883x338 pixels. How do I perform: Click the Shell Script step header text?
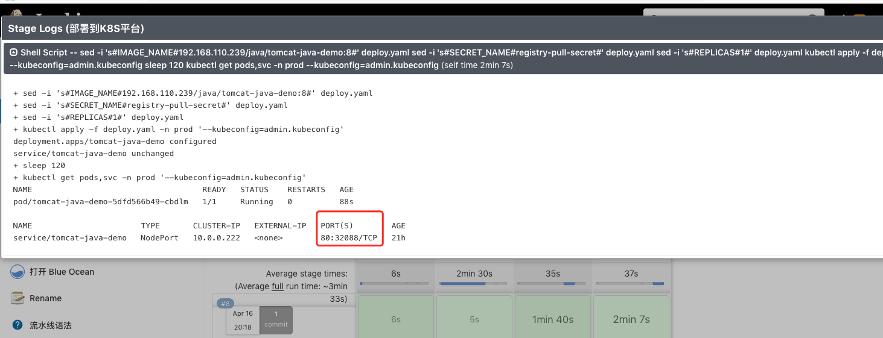pyautogui.click(x=442, y=58)
